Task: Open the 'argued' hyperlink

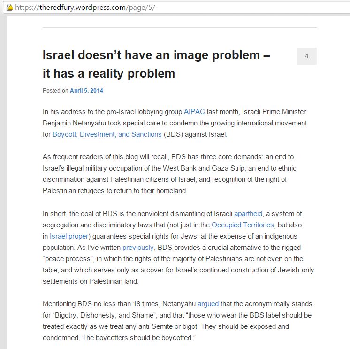Action: (208, 304)
